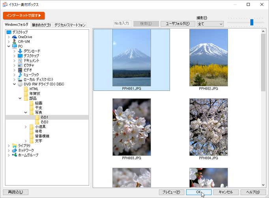
Task: Click the DVD RW drive disc icon
Action: (x=20, y=84)
